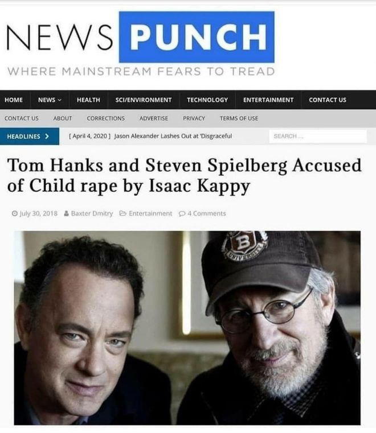Click the comment bubble icon

point(182,214)
